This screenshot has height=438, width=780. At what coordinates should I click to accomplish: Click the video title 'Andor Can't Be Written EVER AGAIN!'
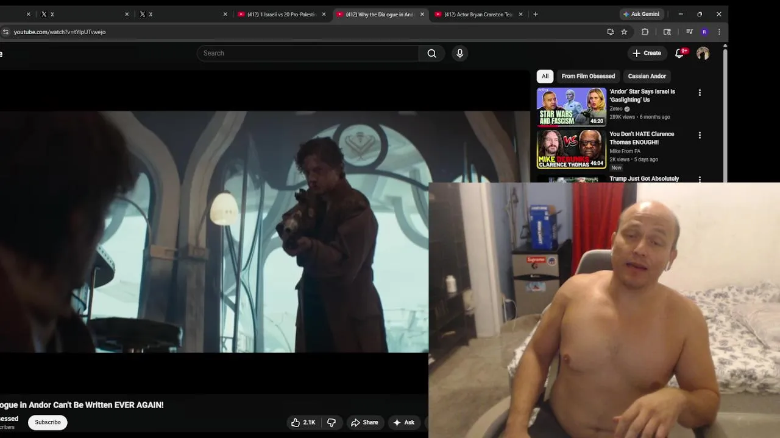pyautogui.click(x=82, y=405)
